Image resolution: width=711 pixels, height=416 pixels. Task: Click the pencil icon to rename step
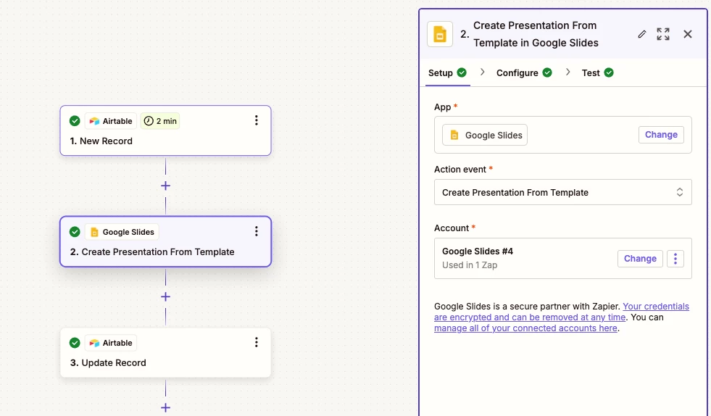tap(641, 34)
